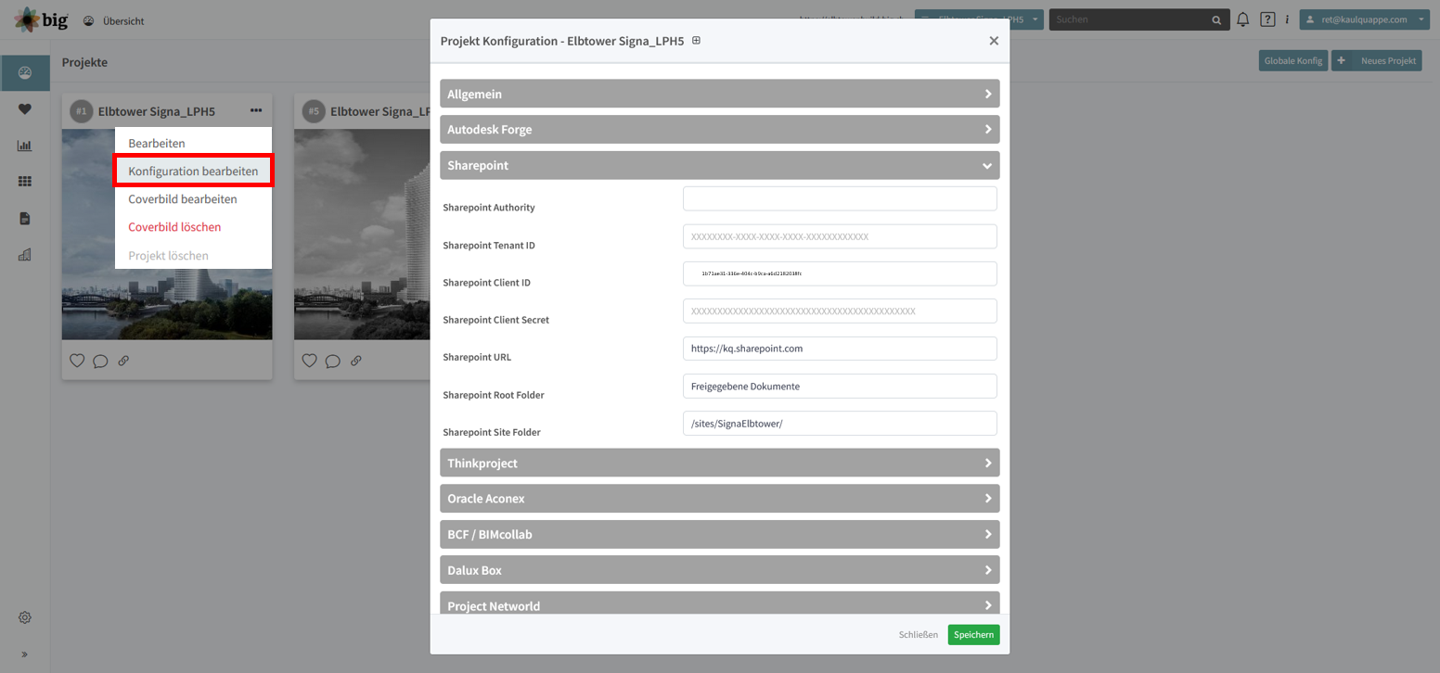Click the Sharepoint Root Folder input field
Image resolution: width=1440 pixels, height=673 pixels.
click(x=840, y=386)
